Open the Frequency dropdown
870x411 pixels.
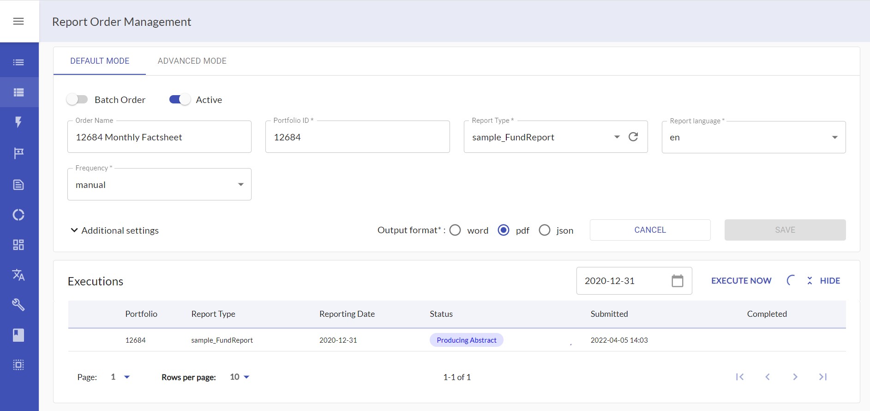tap(159, 185)
